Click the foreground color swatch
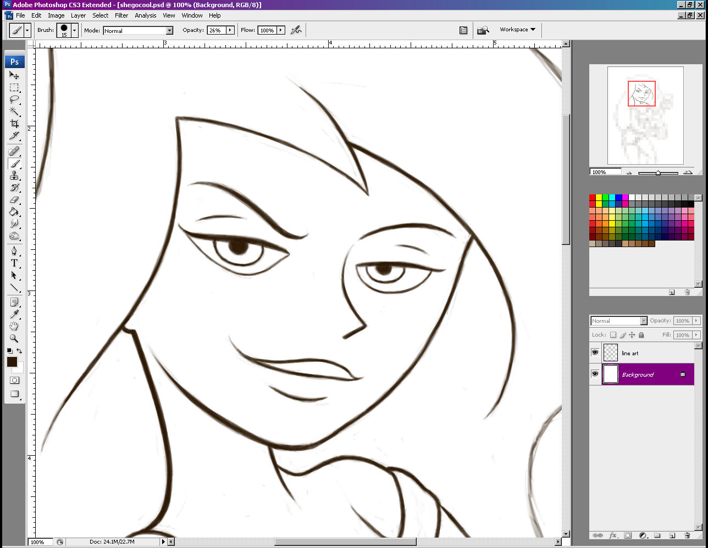The image size is (708, 548). (12, 361)
